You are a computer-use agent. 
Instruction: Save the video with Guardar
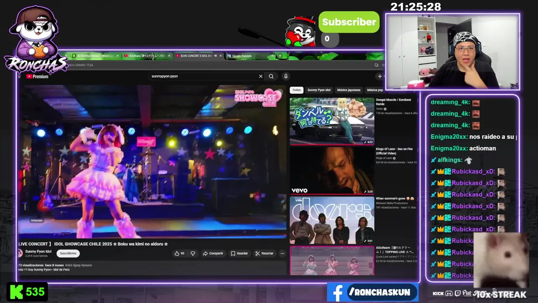(239, 253)
